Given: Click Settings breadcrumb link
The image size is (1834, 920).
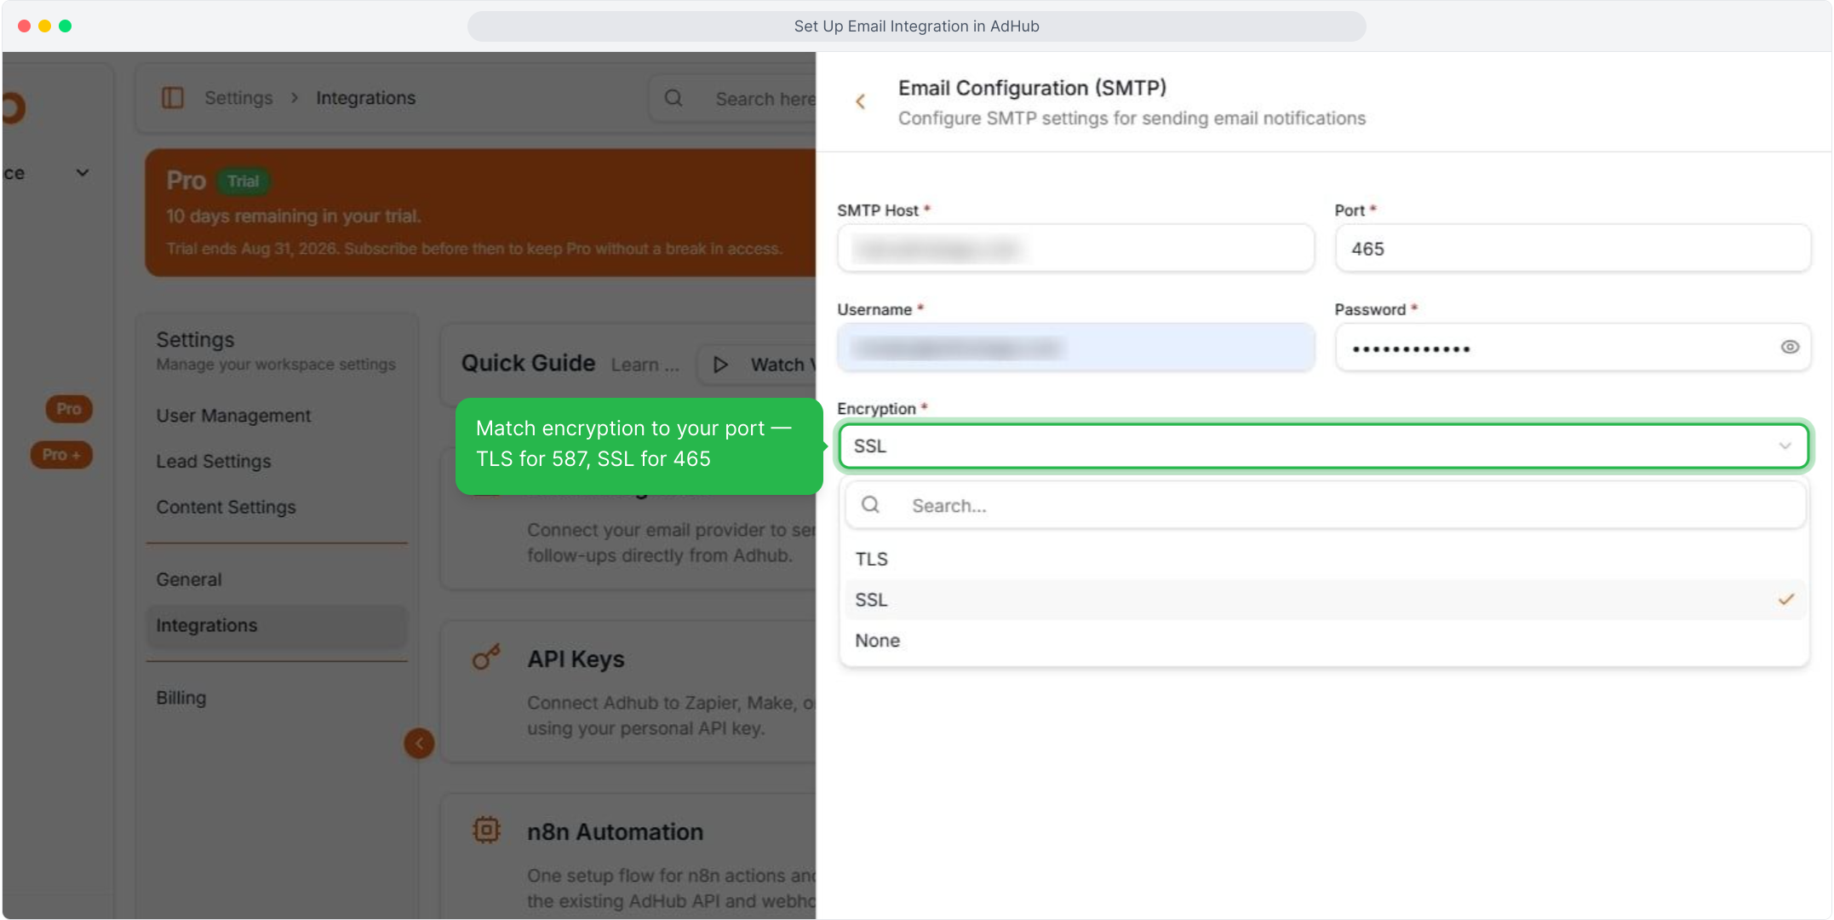Looking at the screenshot, I should click(x=238, y=98).
